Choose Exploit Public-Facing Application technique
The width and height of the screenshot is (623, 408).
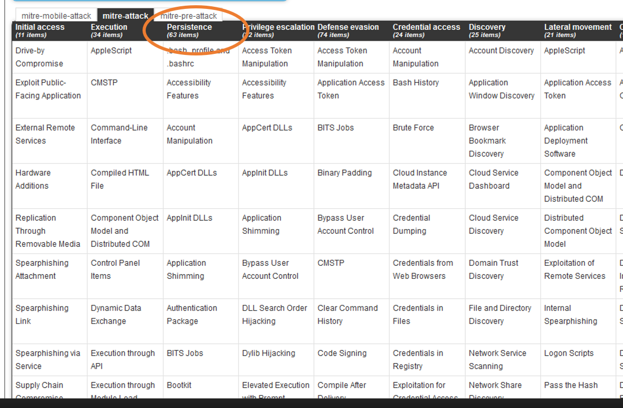(48, 89)
